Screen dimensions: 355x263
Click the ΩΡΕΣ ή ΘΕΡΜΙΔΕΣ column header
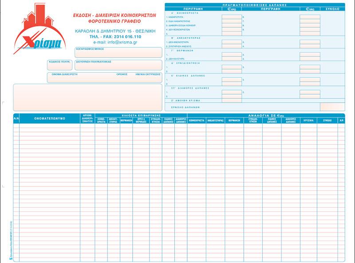141,120
